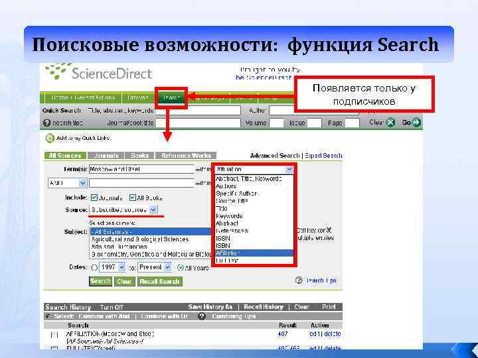Click Recall History link
478x358 pixels.
point(264,307)
